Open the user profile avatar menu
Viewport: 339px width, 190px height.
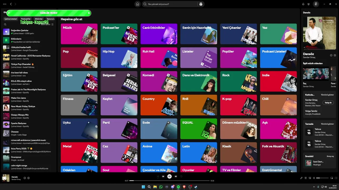316,4
